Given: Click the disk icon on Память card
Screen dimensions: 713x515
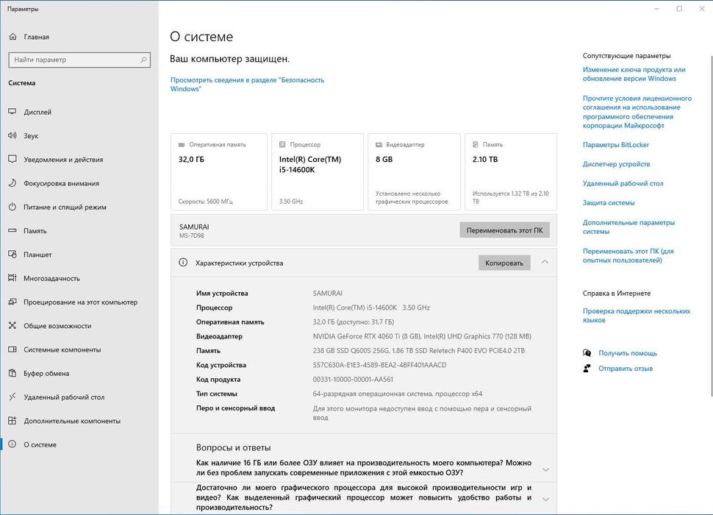Looking at the screenshot, I should click(475, 144).
